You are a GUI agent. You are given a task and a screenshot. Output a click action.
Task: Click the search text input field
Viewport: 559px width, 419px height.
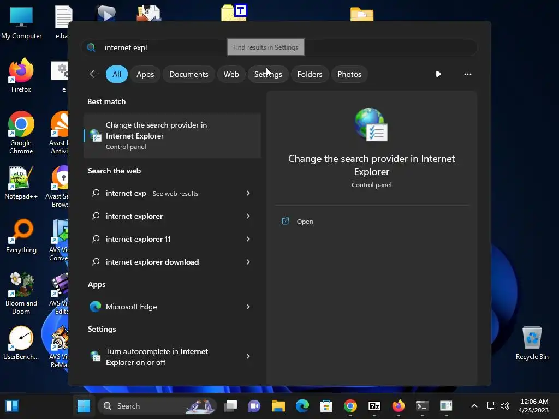[x=279, y=47]
